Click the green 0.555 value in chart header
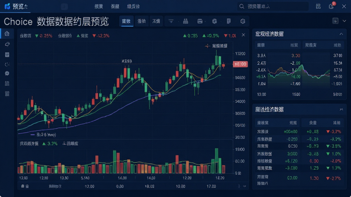The height and width of the screenshot is (197, 351). tap(193, 36)
